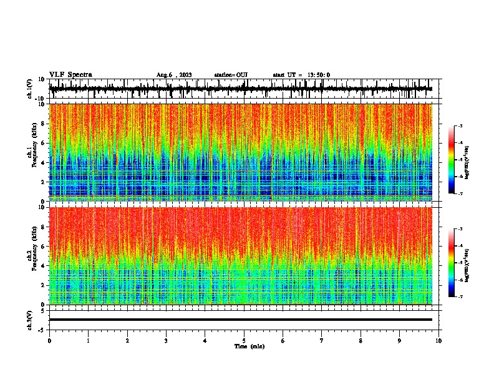Screen dimensions: 494x382
Task: Click the "-3" value on ch.1 color bar
Action: coord(460,125)
